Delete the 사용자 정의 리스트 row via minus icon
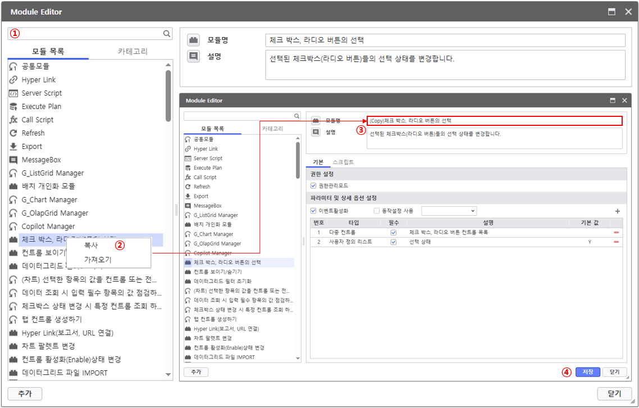The height and width of the screenshot is (408, 639). 616,242
